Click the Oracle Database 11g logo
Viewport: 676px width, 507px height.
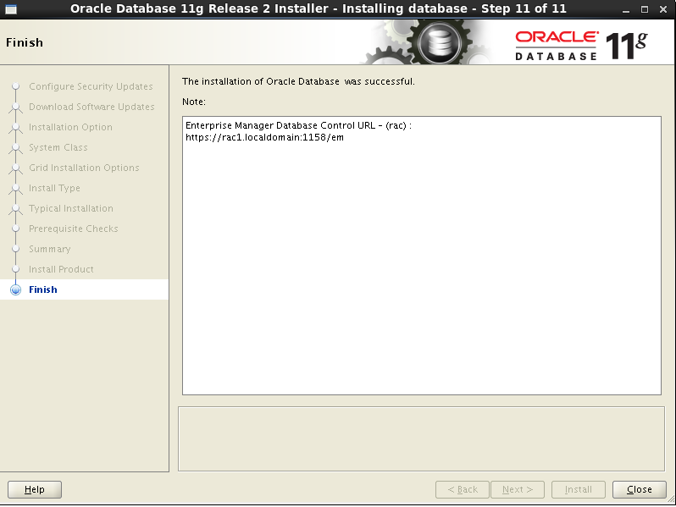click(581, 45)
